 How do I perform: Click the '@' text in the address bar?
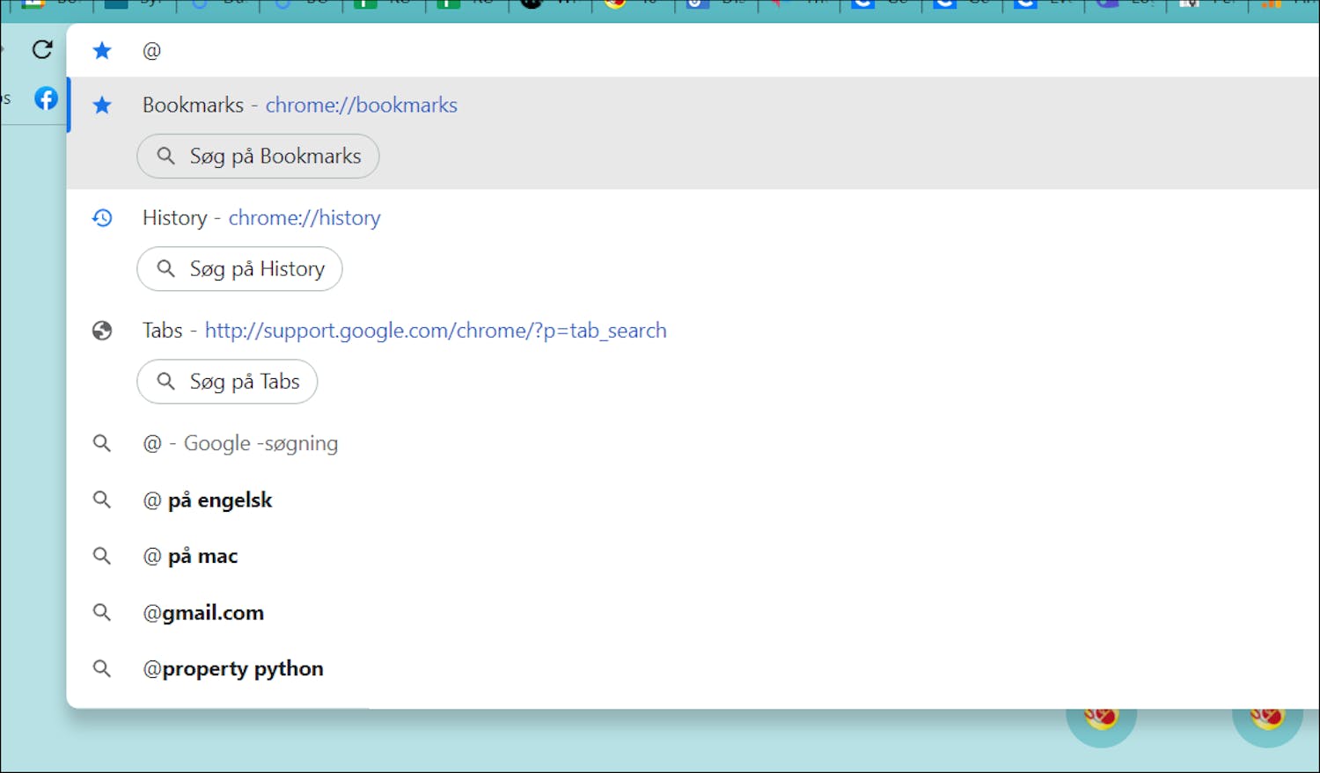(151, 50)
